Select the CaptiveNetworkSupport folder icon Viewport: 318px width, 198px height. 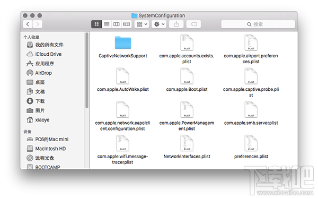[x=123, y=42]
